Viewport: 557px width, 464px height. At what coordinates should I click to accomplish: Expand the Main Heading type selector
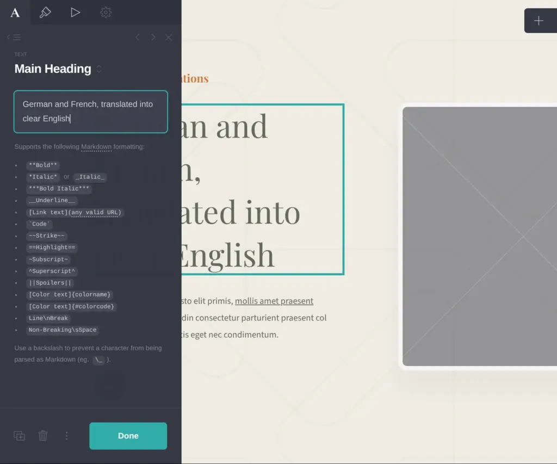point(99,69)
